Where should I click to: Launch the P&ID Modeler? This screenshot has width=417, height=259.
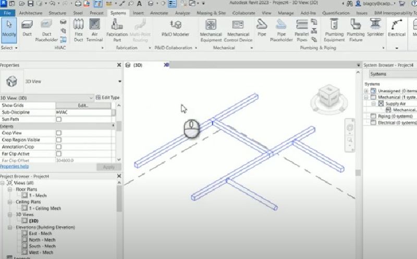click(175, 29)
